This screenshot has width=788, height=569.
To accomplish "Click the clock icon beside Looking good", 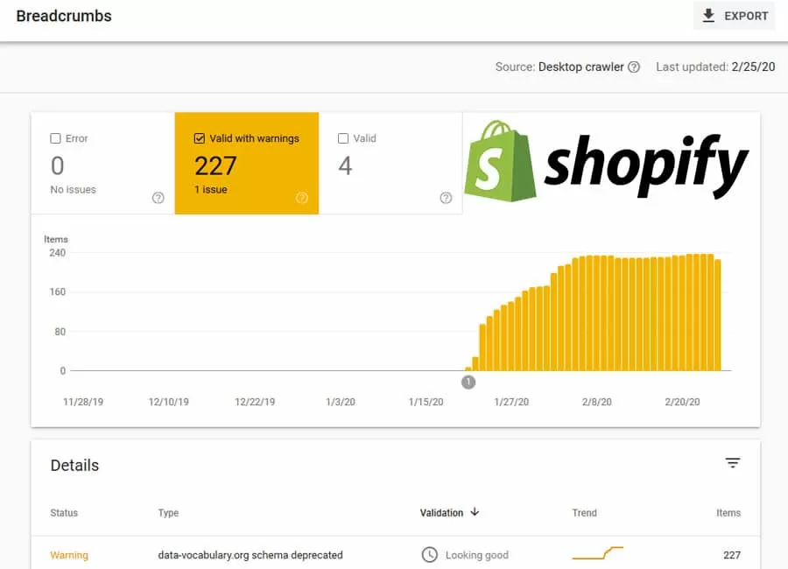I will point(430,555).
